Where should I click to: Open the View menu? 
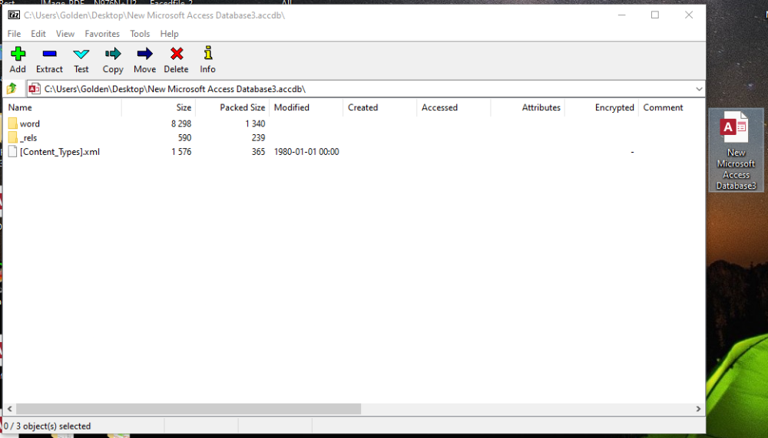pos(65,34)
